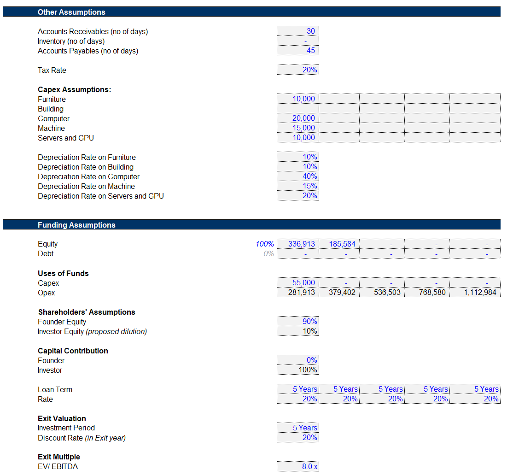Click the Investor capital contribution 100% cell
Image resolution: width=513 pixels, height=476 pixels.
click(x=297, y=370)
